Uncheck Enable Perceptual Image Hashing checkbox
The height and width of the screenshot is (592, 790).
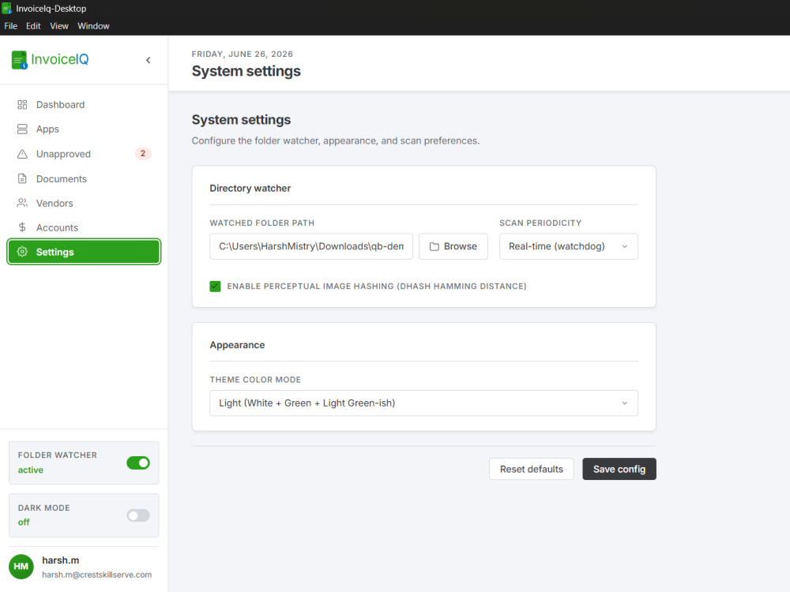[215, 287]
